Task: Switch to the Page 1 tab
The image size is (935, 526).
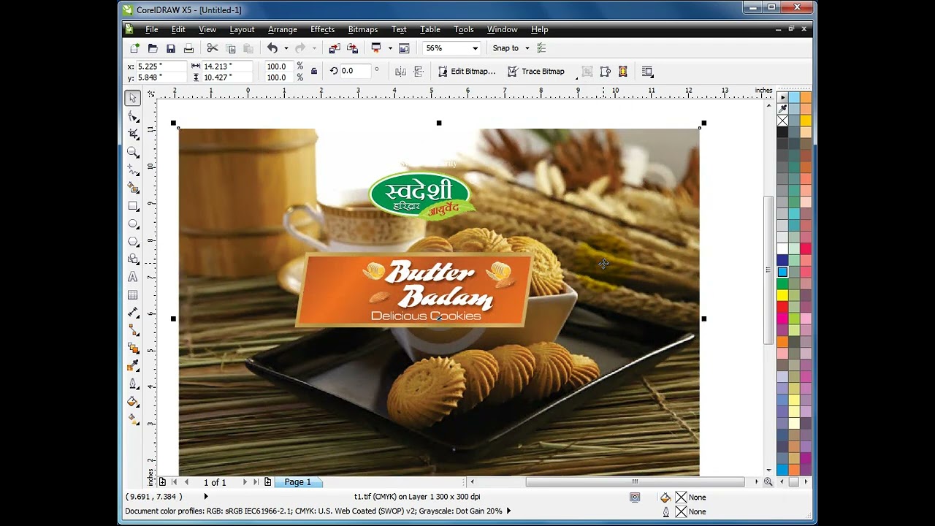Action: 298,482
